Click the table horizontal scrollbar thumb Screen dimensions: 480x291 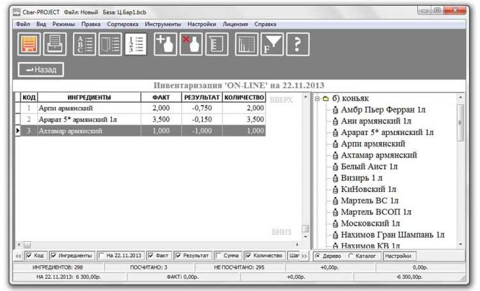click(28, 245)
